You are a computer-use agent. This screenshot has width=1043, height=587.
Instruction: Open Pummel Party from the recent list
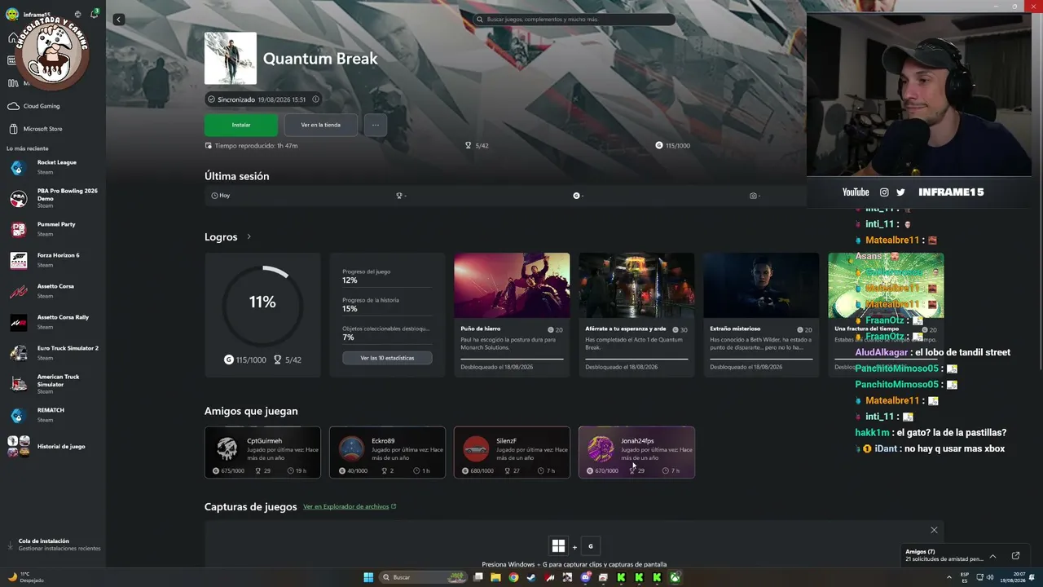[53, 229]
